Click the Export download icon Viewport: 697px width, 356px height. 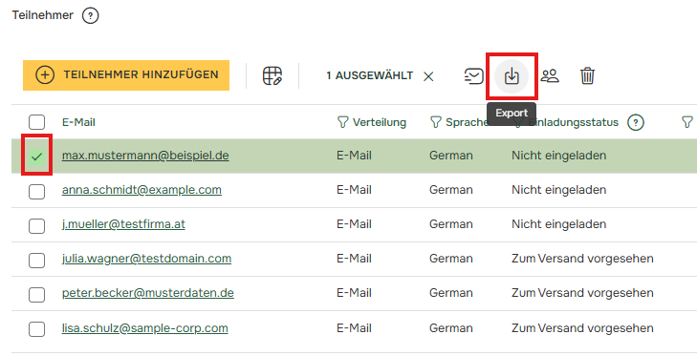(512, 76)
